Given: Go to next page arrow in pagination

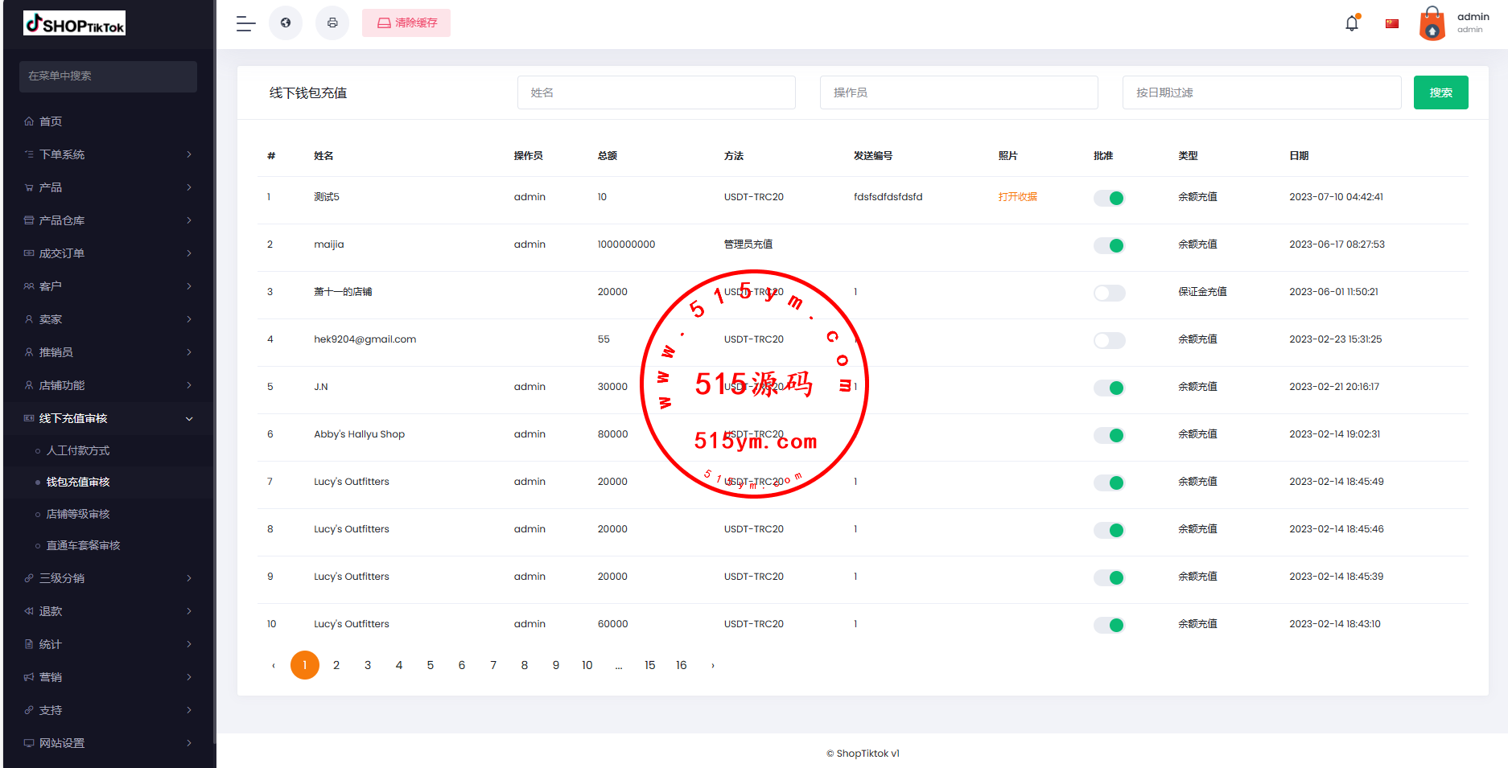Looking at the screenshot, I should click(x=713, y=666).
